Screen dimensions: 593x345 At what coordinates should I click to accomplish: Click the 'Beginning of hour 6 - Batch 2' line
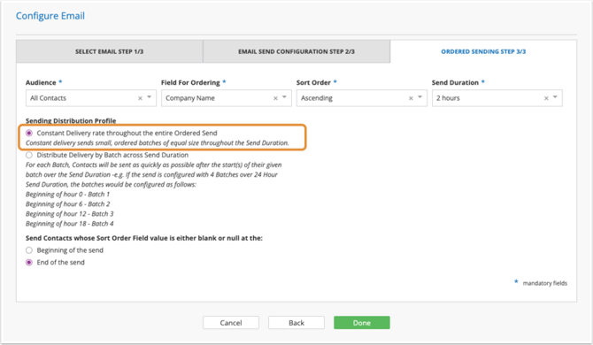(67, 204)
